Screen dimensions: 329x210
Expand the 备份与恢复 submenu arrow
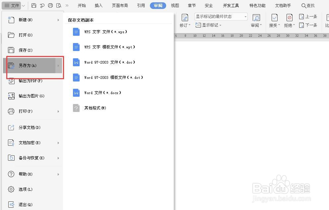click(x=58, y=158)
